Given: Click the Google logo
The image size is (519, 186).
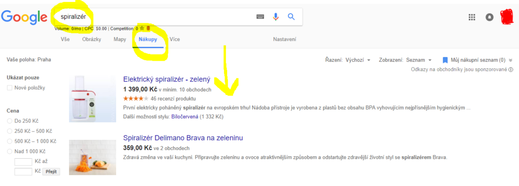Looking at the screenshot, I should point(24,17).
